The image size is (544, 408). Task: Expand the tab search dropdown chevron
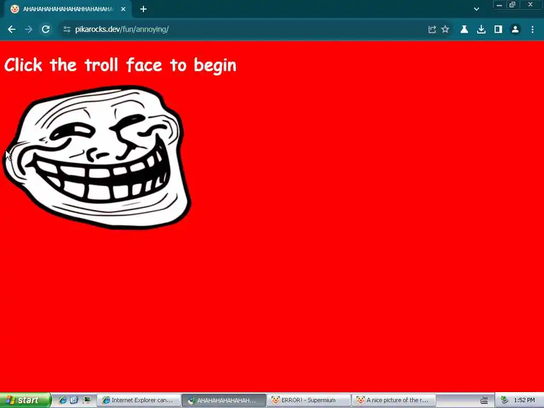pos(477,9)
